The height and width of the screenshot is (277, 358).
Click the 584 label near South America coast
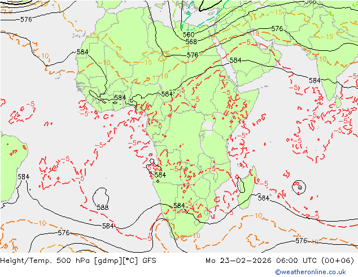[24, 177]
